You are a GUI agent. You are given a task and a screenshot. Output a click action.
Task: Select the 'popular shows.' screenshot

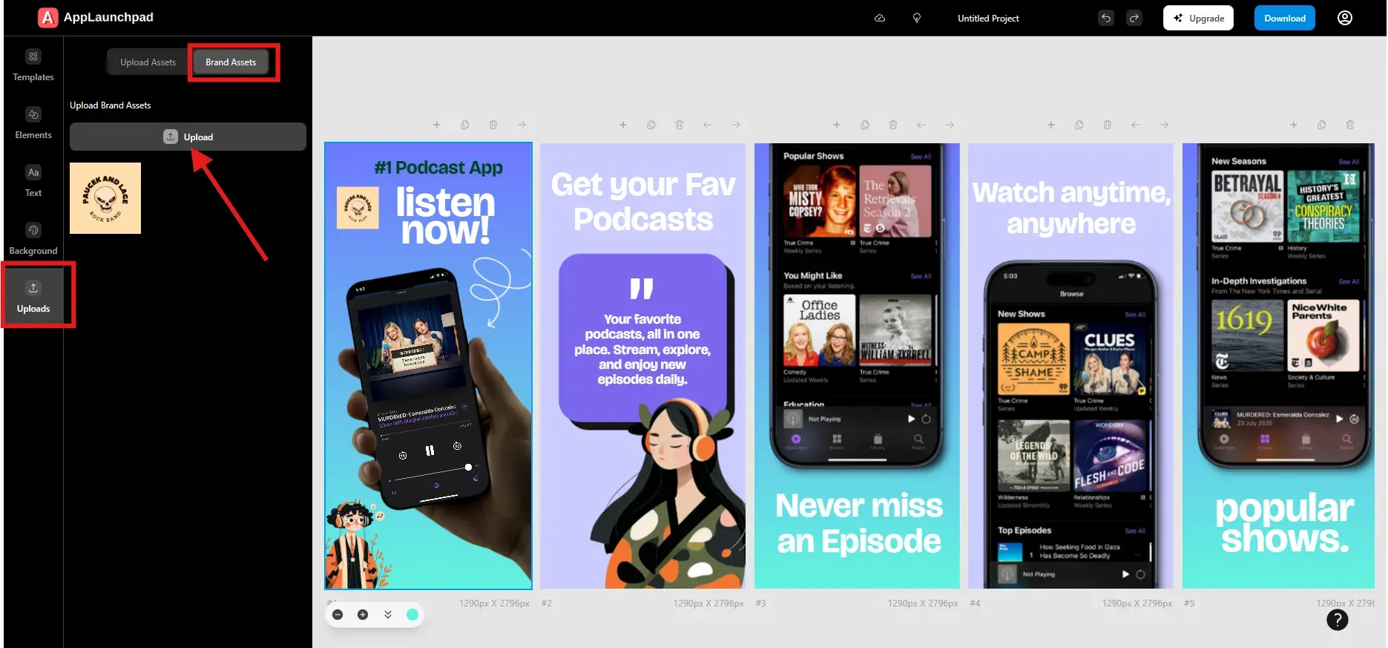click(x=1278, y=366)
